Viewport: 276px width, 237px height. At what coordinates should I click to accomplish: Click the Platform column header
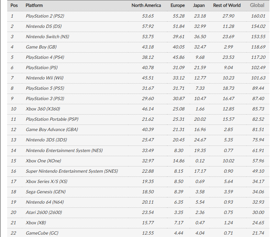tap(34, 5)
